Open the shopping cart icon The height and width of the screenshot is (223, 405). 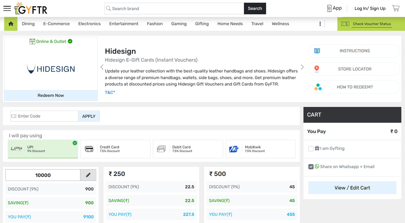pyautogui.click(x=395, y=8)
